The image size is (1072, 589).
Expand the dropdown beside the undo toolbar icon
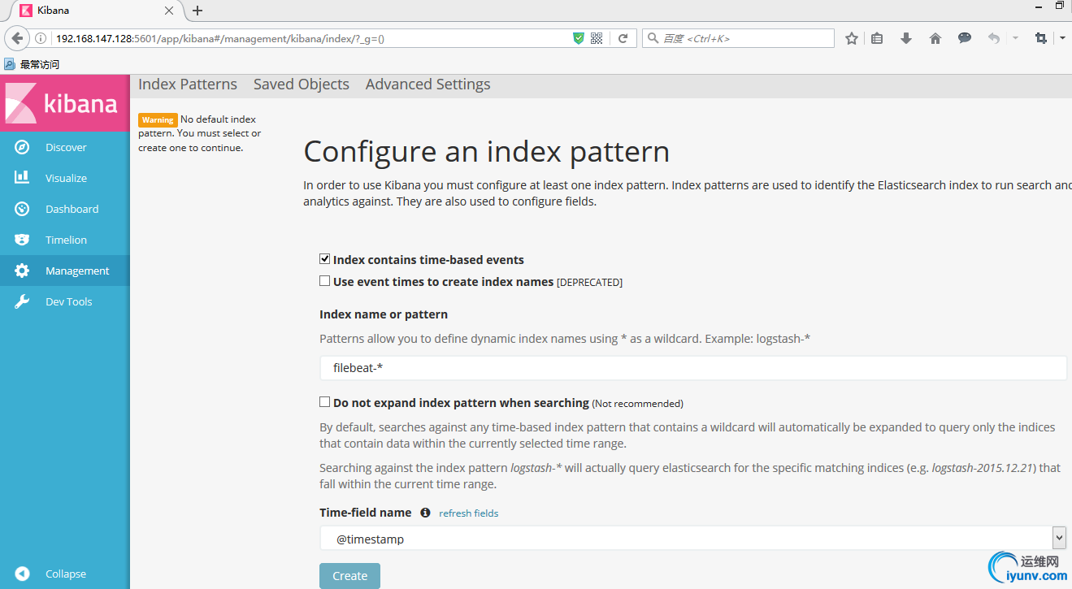tap(1015, 38)
